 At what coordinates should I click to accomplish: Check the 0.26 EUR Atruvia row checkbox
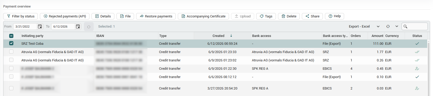11,60
